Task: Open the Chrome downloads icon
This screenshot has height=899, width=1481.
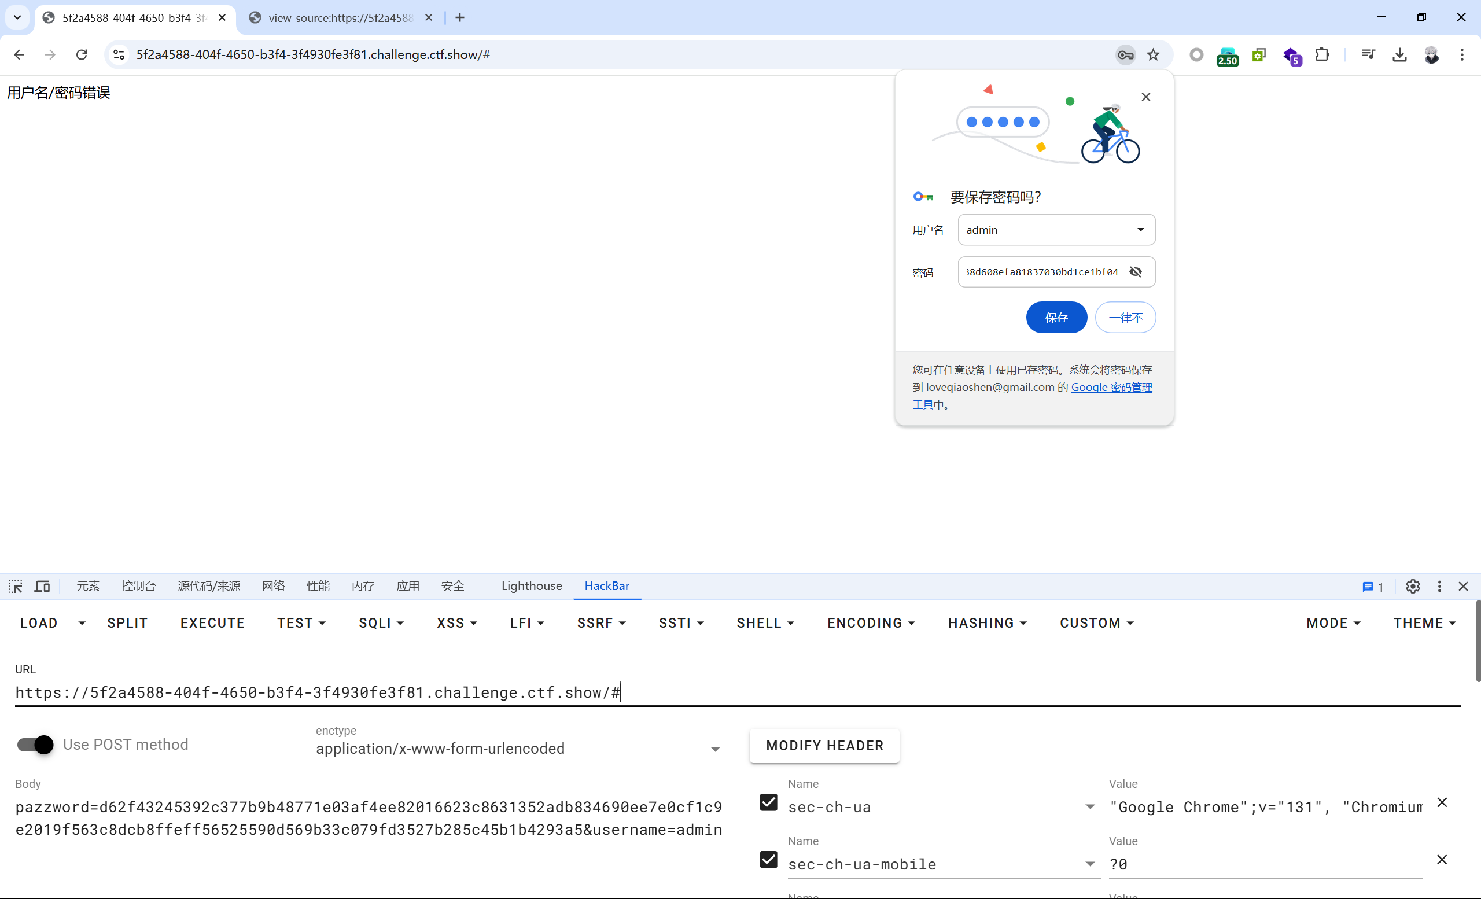Action: click(1399, 55)
